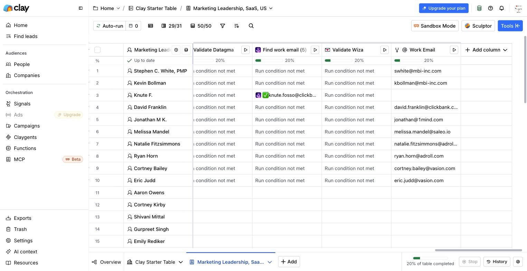The height and width of the screenshot is (271, 527).
Task: Toggle the select-all rows checkbox
Action: pos(97,50)
